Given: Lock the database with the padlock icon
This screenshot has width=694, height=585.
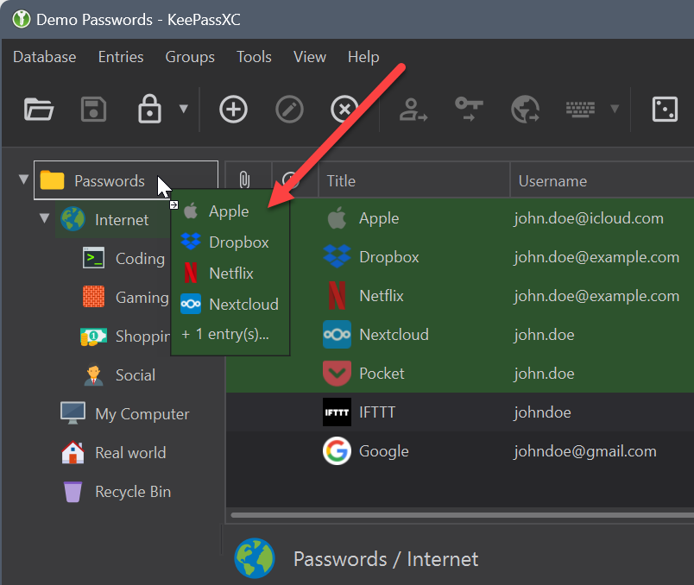Looking at the screenshot, I should [148, 110].
